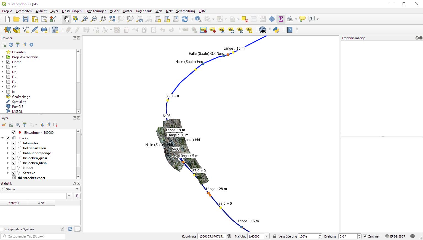Activate the Identify Features tool

pyautogui.click(x=198, y=19)
